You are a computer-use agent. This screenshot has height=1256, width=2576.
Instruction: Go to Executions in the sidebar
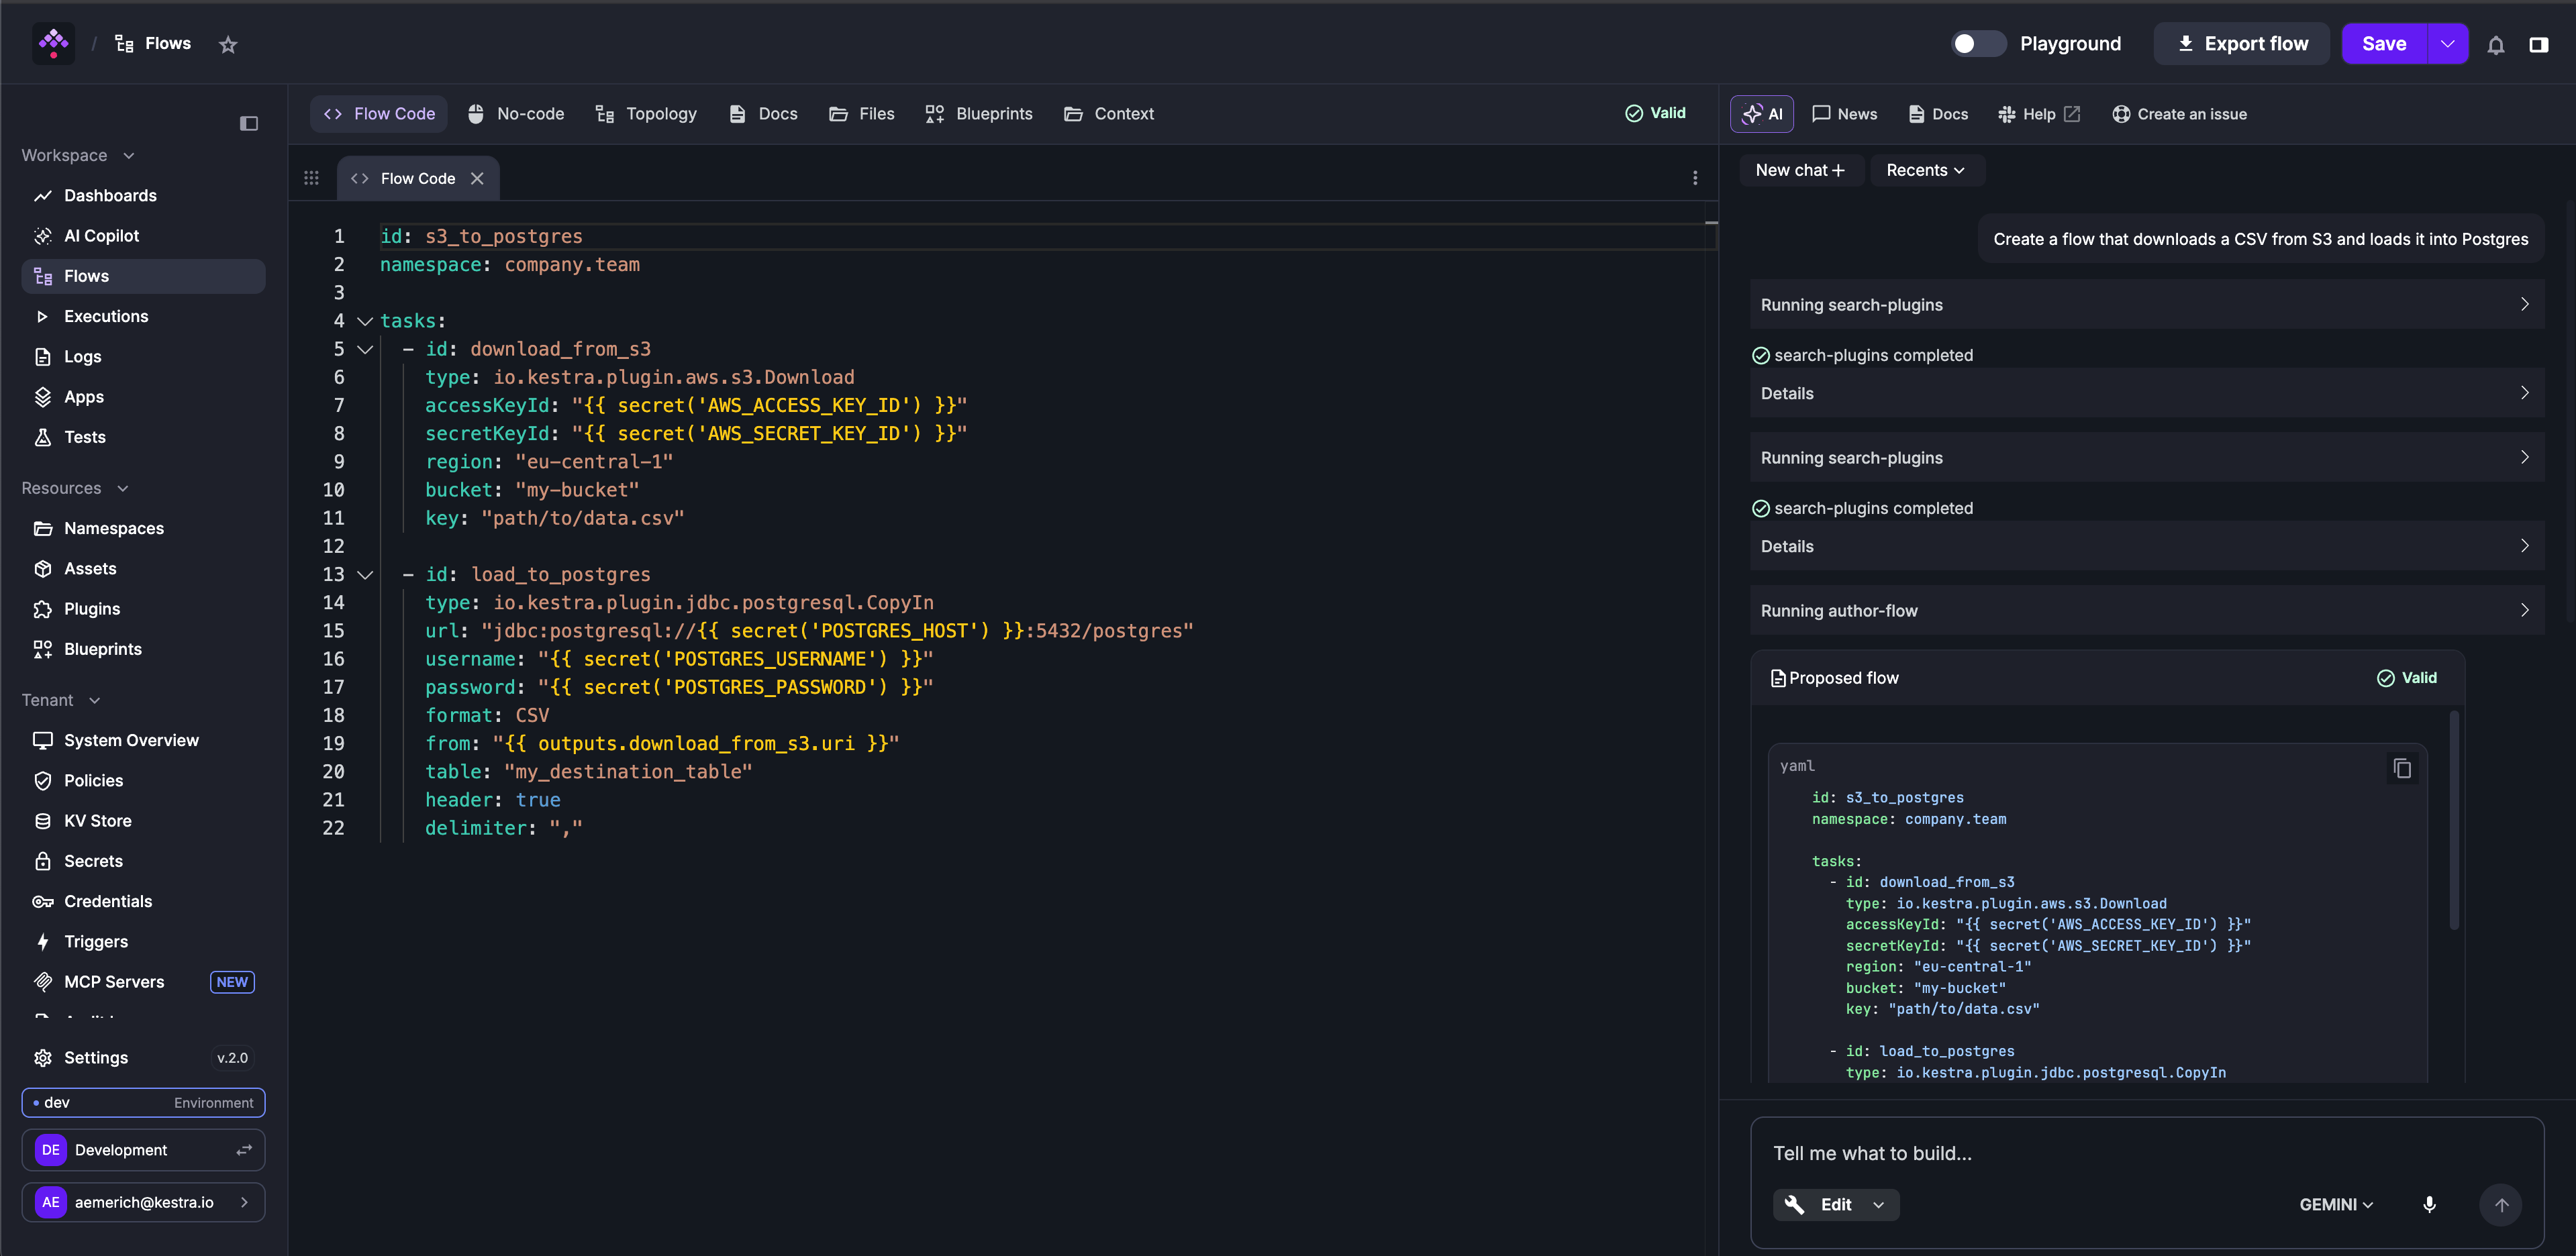click(143, 316)
